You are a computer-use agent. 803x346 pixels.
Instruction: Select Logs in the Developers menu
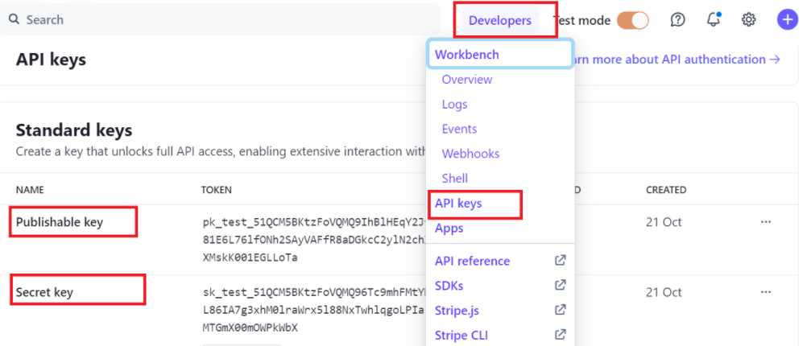coord(455,105)
